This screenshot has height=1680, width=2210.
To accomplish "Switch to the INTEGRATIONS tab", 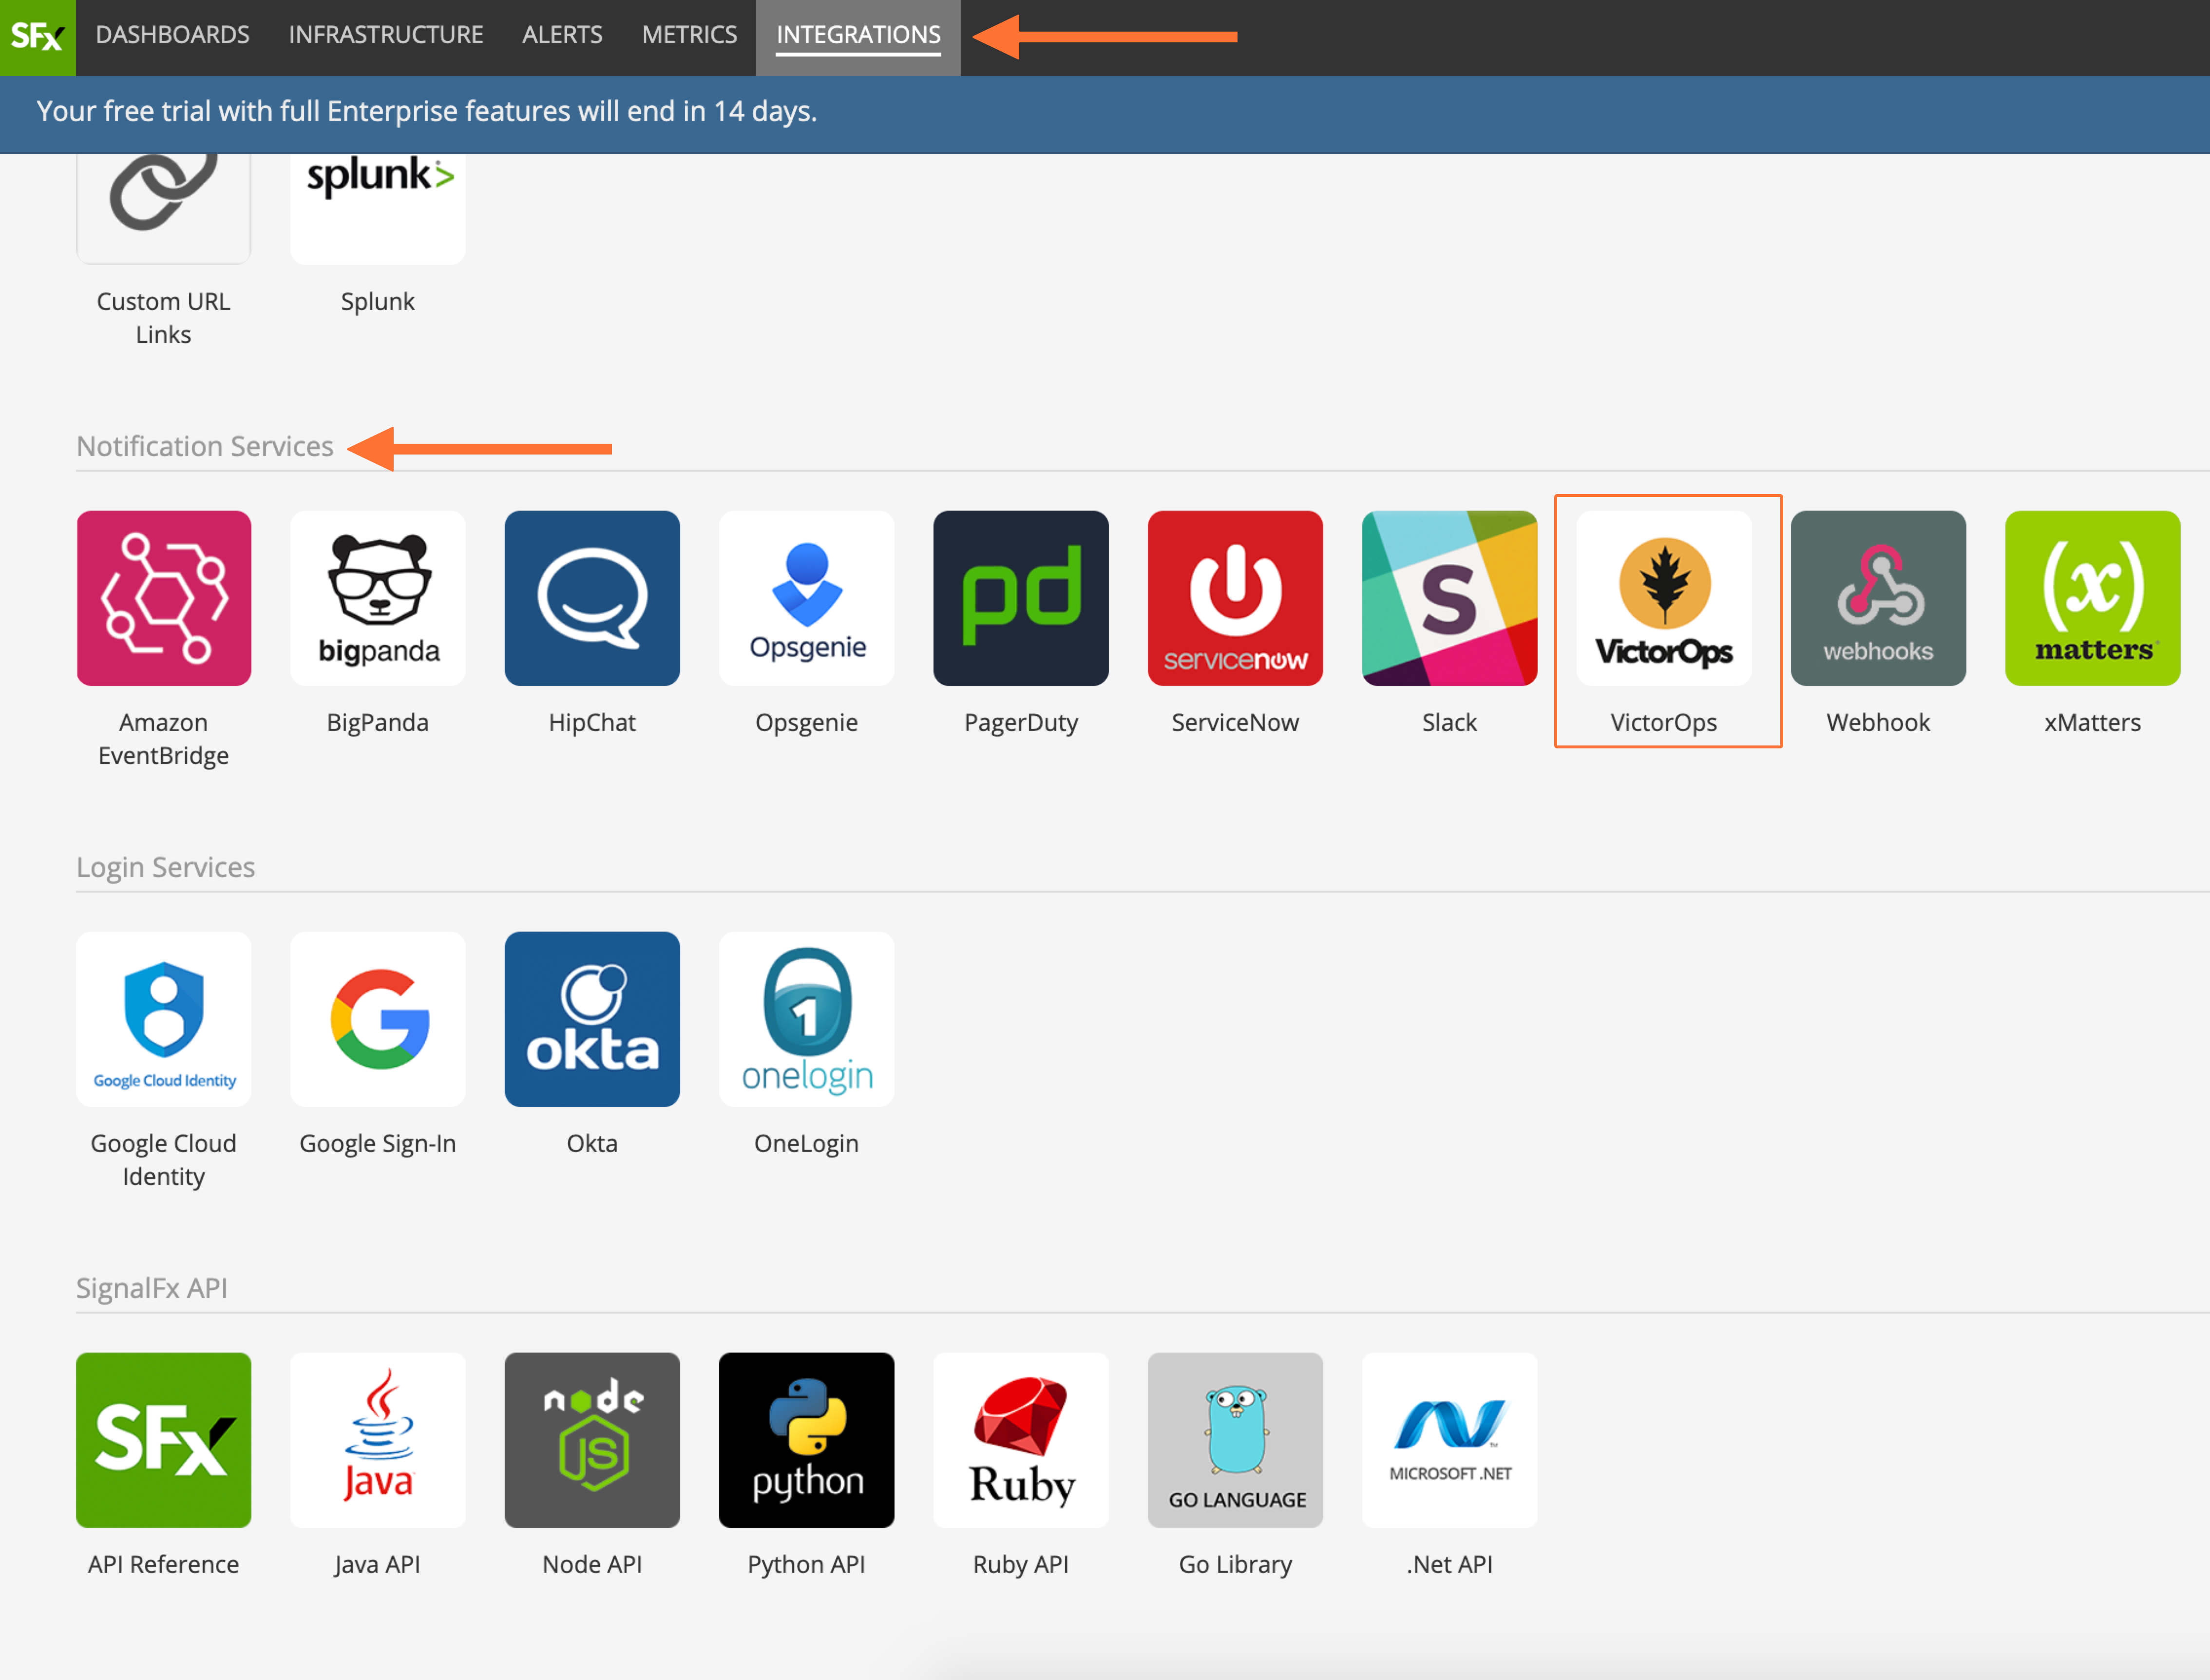I will point(858,35).
